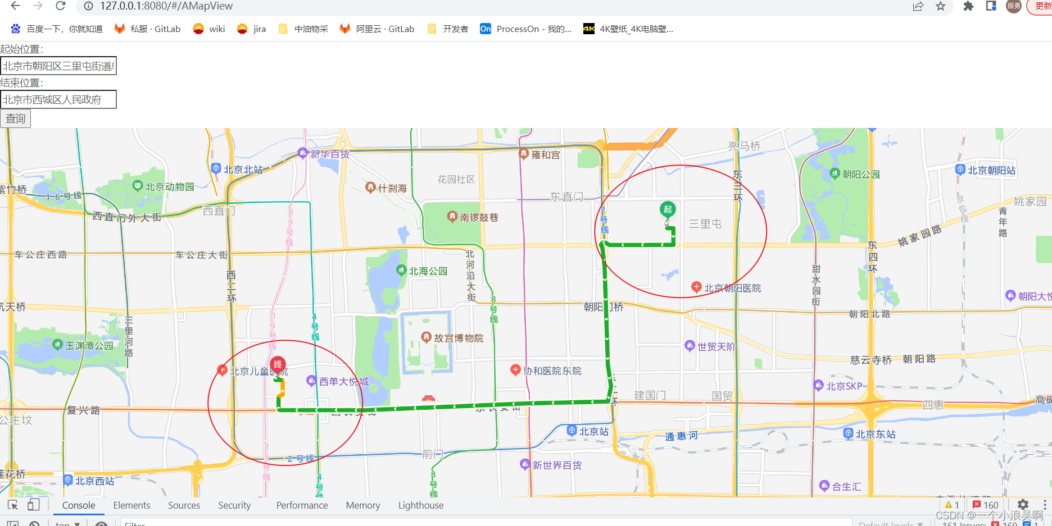This screenshot has height=526, width=1052.
Task: Click the 朝阳公园 park icon
Action: click(x=835, y=173)
